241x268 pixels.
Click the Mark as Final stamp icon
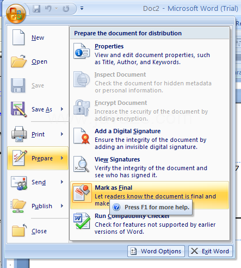pos(82,192)
